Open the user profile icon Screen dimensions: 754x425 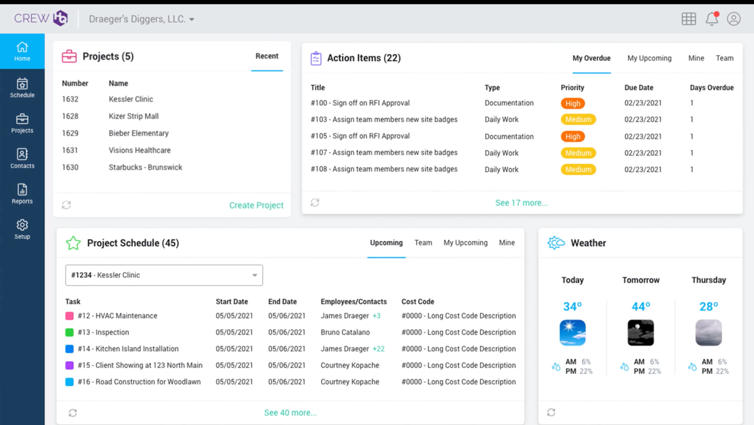[734, 19]
